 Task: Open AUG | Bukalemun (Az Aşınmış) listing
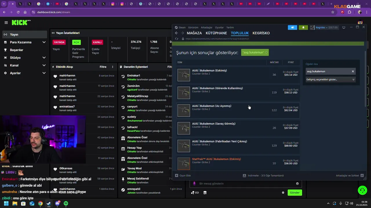click(x=238, y=110)
